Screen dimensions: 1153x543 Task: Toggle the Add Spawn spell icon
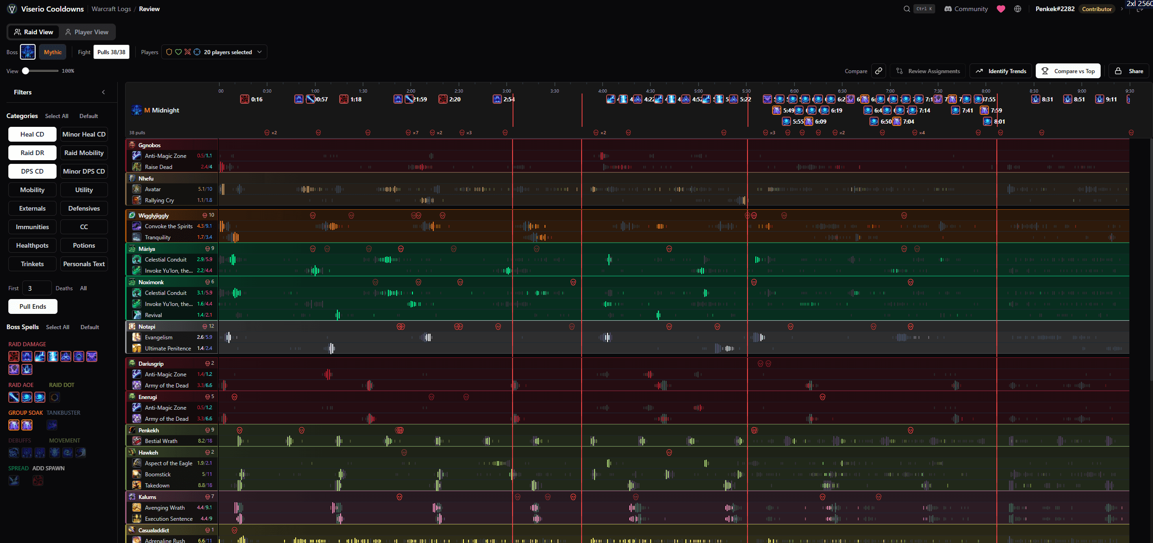38,481
